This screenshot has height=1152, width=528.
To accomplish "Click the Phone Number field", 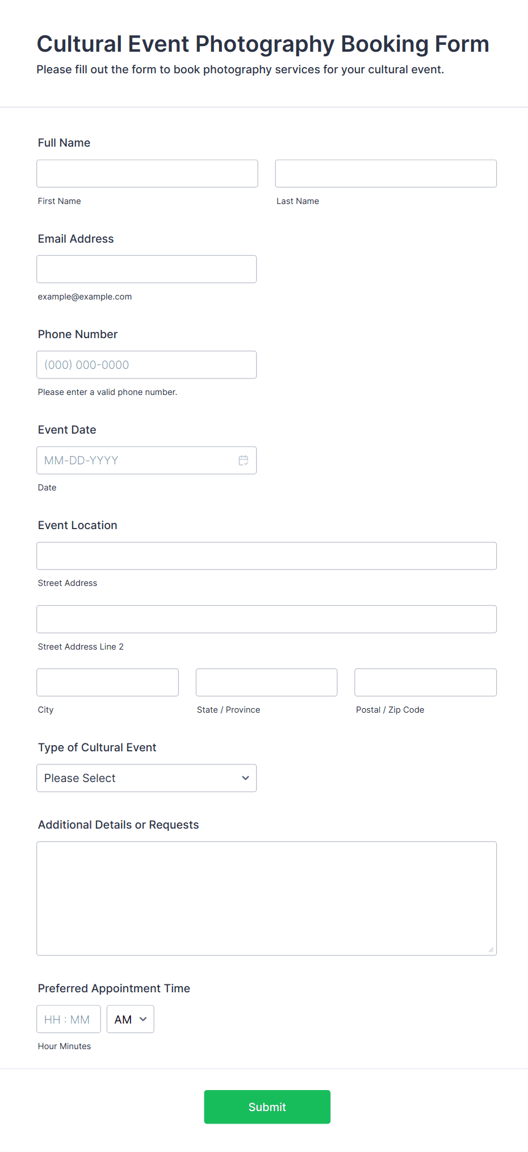I will [x=146, y=365].
